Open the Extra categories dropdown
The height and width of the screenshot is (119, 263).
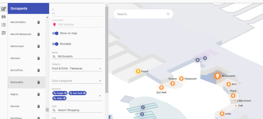[x=77, y=81]
